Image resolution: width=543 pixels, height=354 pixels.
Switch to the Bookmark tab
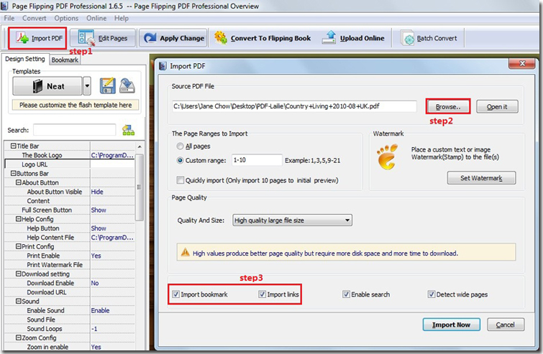click(x=65, y=60)
